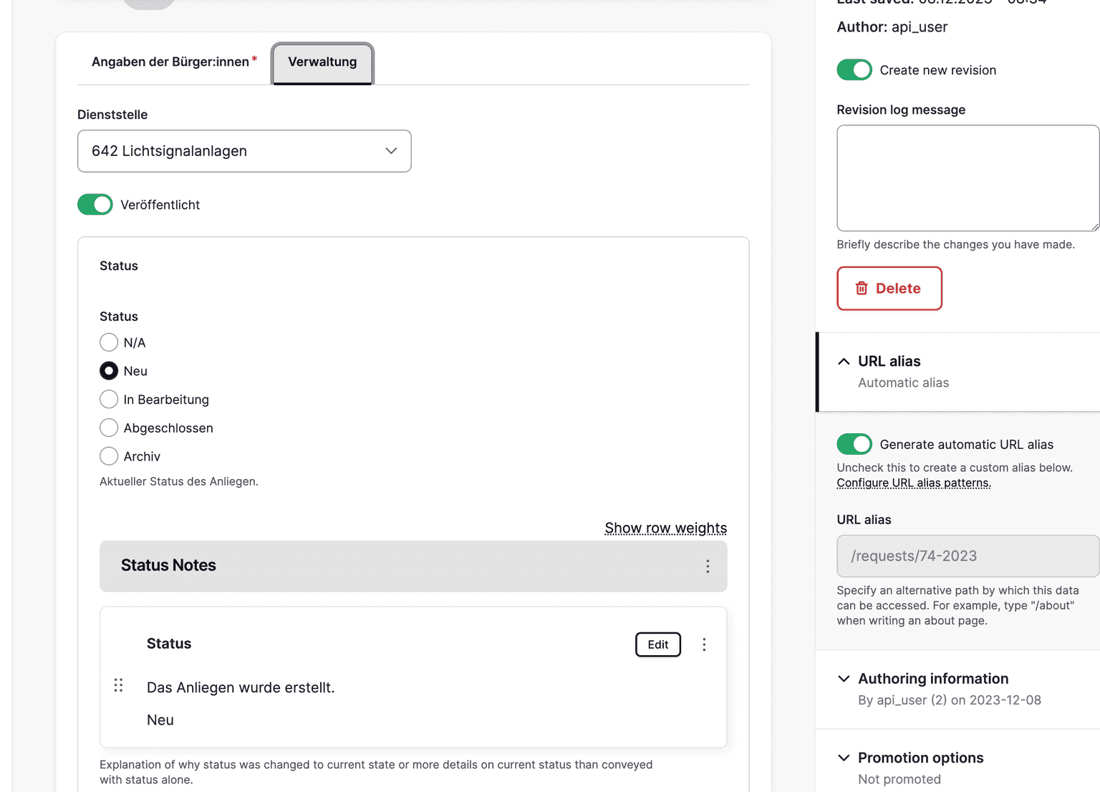Image resolution: width=1100 pixels, height=792 pixels.
Task: Disable the Create new revision toggle
Action: pyautogui.click(x=854, y=70)
